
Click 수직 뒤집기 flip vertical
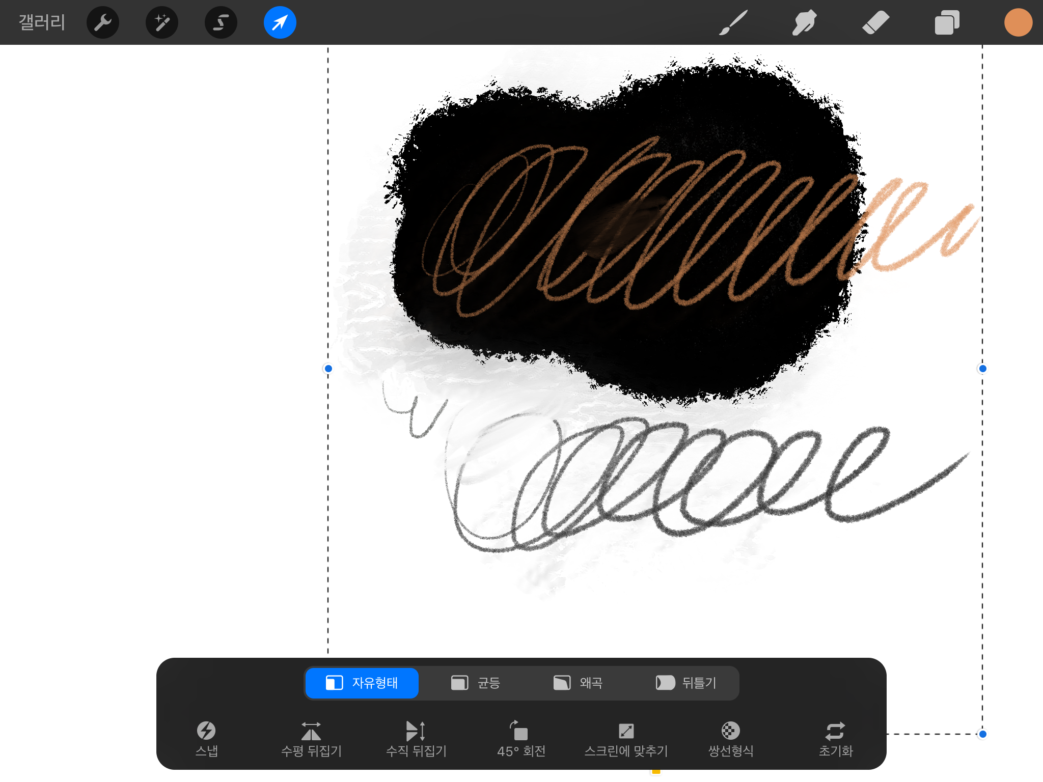tap(416, 738)
